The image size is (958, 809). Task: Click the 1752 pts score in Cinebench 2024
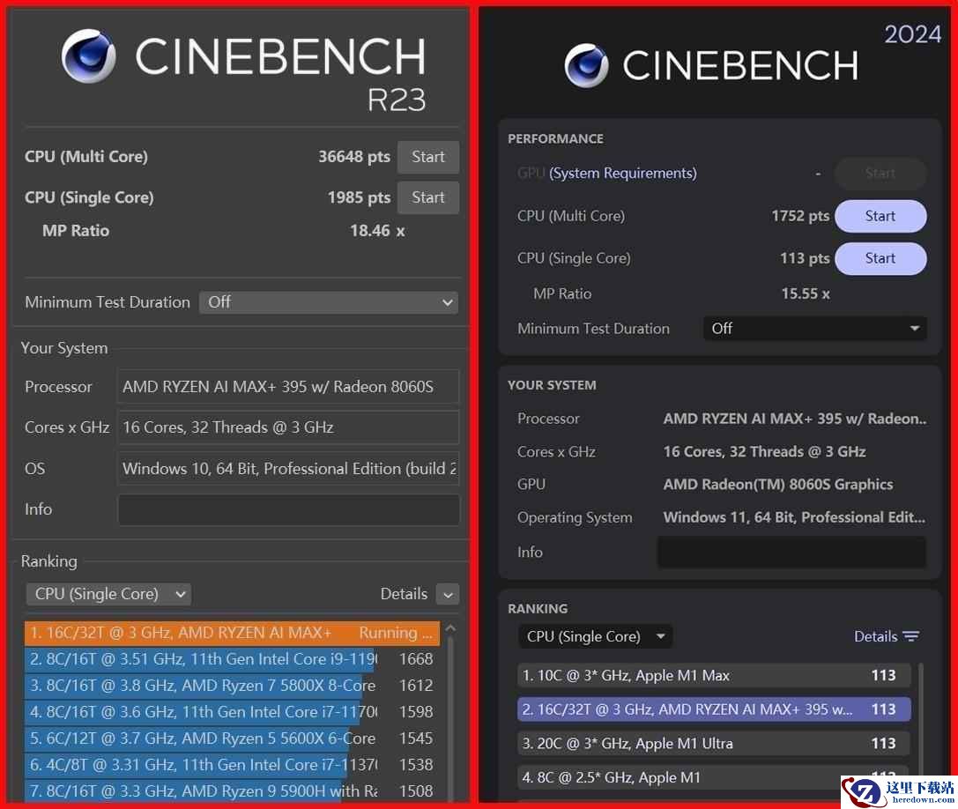[x=800, y=216]
